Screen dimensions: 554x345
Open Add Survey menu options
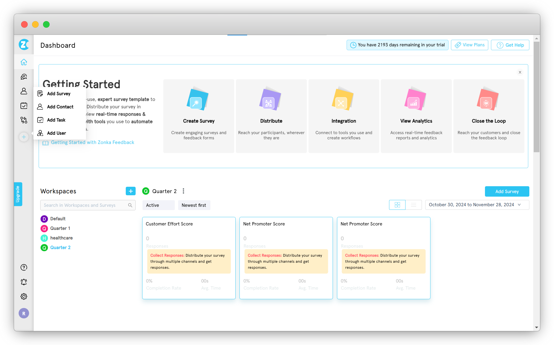(59, 94)
